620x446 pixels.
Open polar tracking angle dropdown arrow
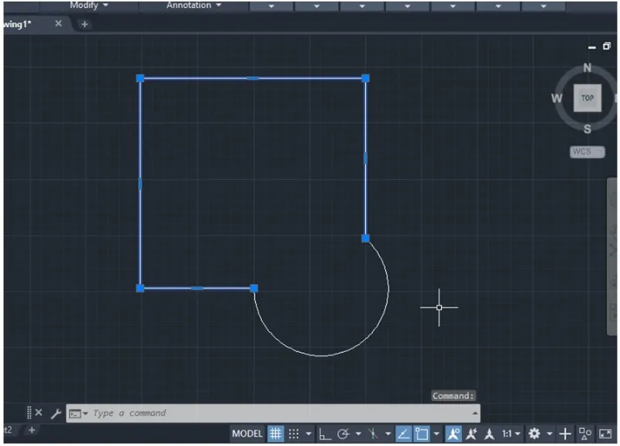[x=358, y=434]
